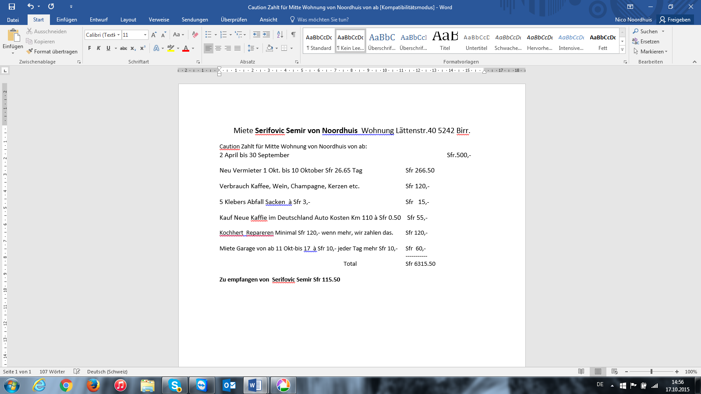Viewport: 701px width, 394px height.
Task: Click the zoom slider handle
Action: (x=651, y=372)
